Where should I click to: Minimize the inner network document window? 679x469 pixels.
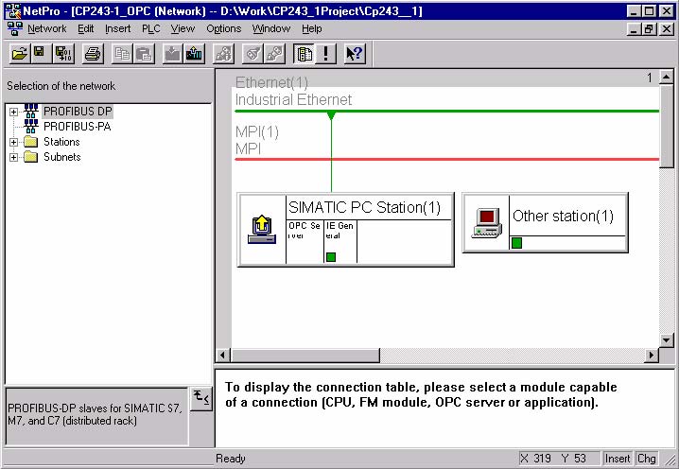[x=634, y=29]
